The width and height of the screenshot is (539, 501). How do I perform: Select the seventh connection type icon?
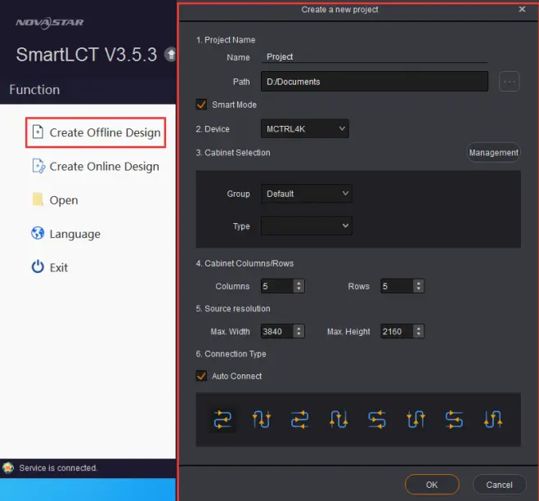pyautogui.click(x=454, y=419)
